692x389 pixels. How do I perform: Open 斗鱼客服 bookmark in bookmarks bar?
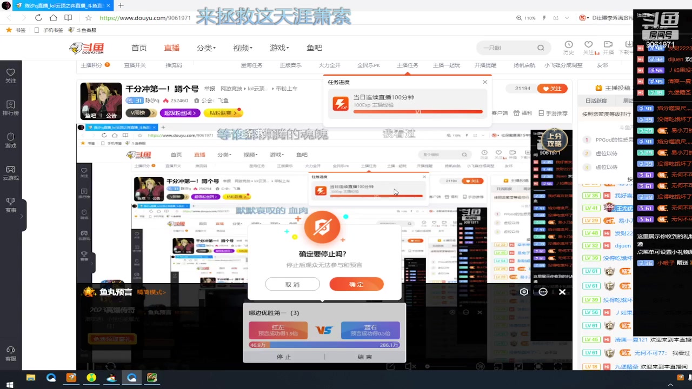(82, 30)
